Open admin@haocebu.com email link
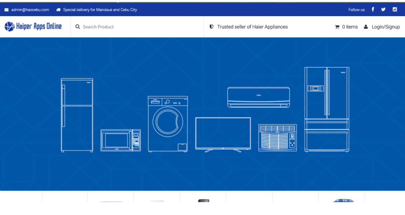 [x=30, y=10]
